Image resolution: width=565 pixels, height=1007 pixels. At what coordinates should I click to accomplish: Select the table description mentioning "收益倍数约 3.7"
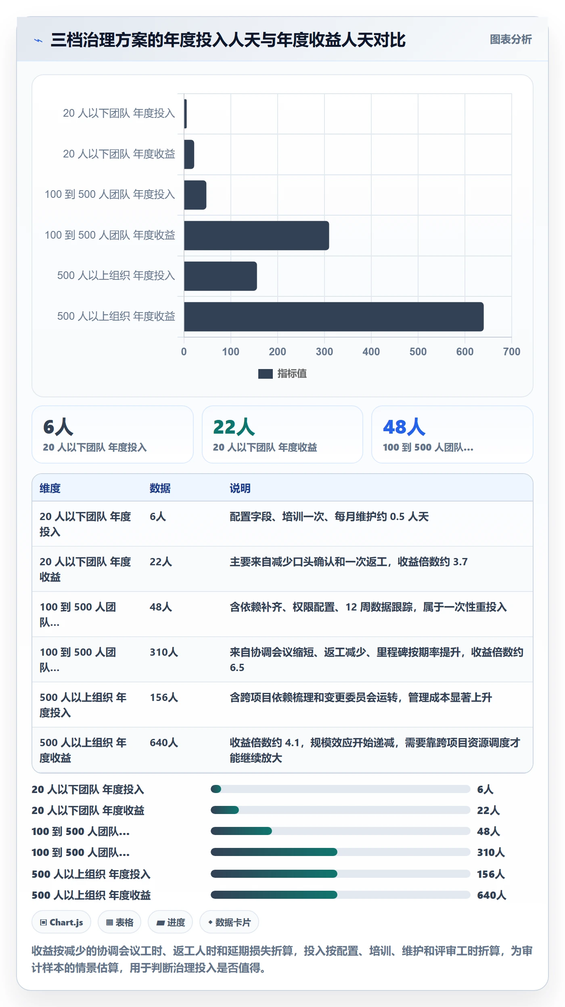349,562
